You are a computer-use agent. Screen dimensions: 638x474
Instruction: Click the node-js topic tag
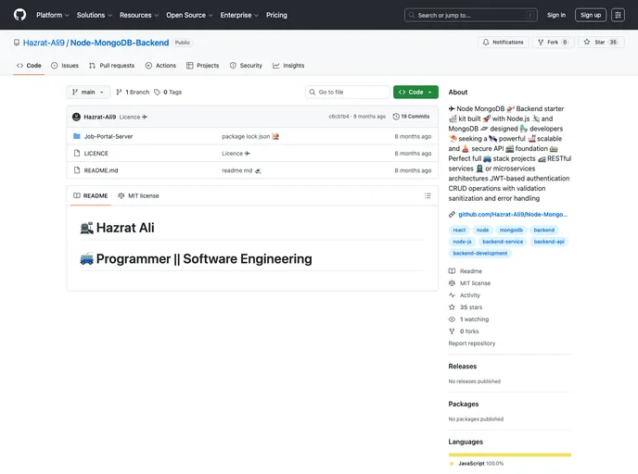[x=462, y=242]
